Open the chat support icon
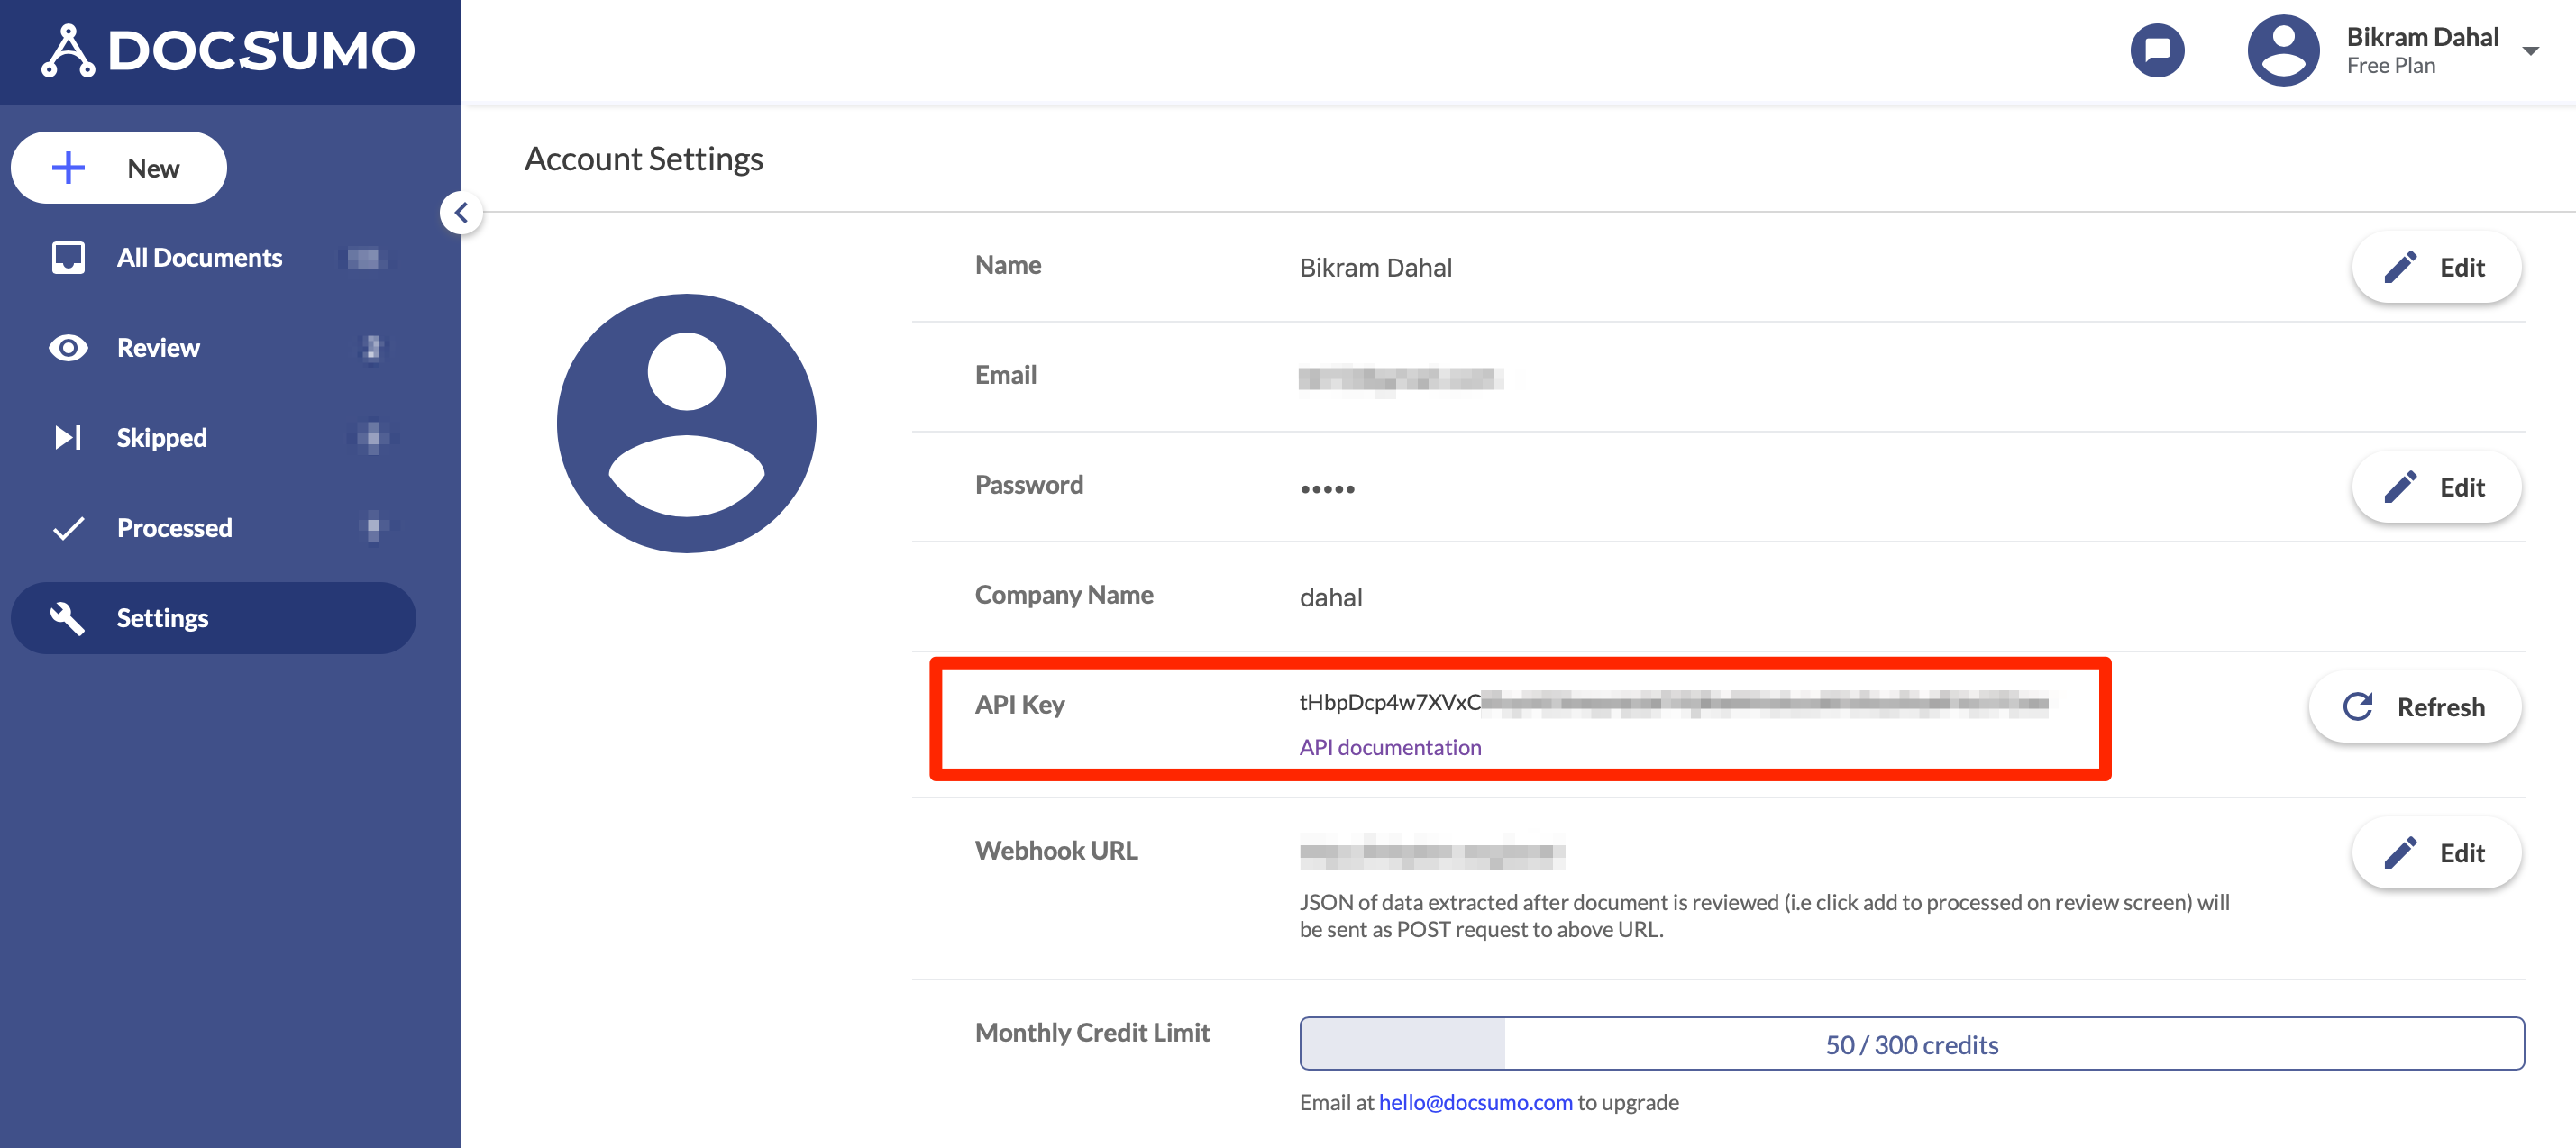 (x=2157, y=50)
